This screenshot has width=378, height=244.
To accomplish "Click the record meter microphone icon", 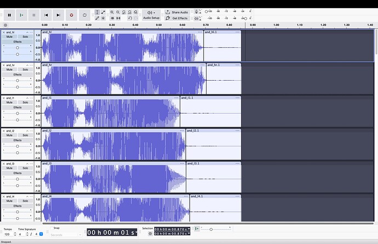I will (x=197, y=12).
